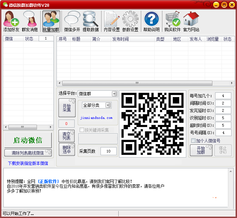This screenshot has height=218, width=237.
Task: Click the 号号间隔(S) input field
Action: (224, 133)
